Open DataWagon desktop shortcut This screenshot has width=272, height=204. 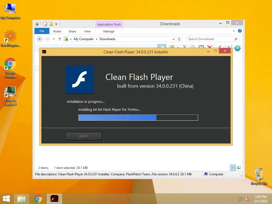coord(10,38)
